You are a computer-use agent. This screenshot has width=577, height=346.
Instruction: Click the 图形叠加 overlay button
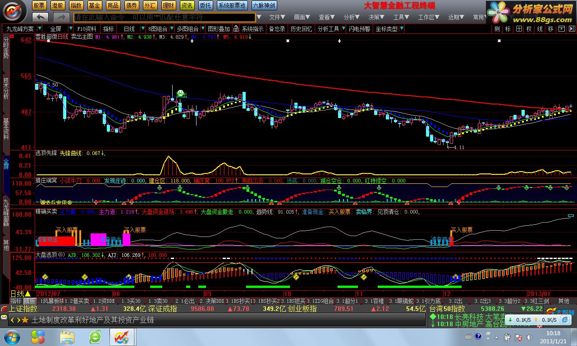point(219,28)
